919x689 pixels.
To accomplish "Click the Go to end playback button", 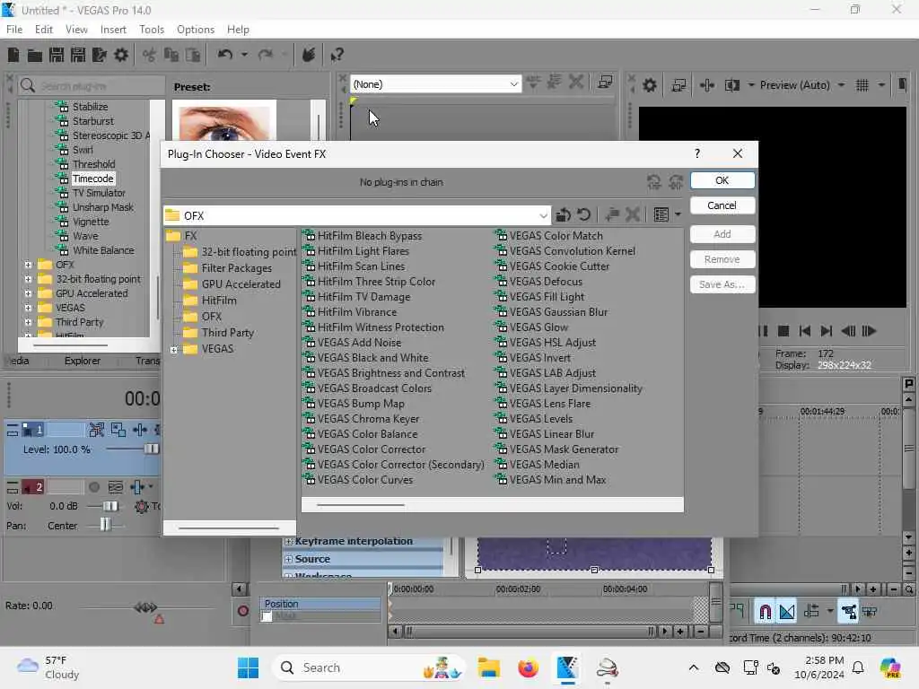I will pos(826,331).
